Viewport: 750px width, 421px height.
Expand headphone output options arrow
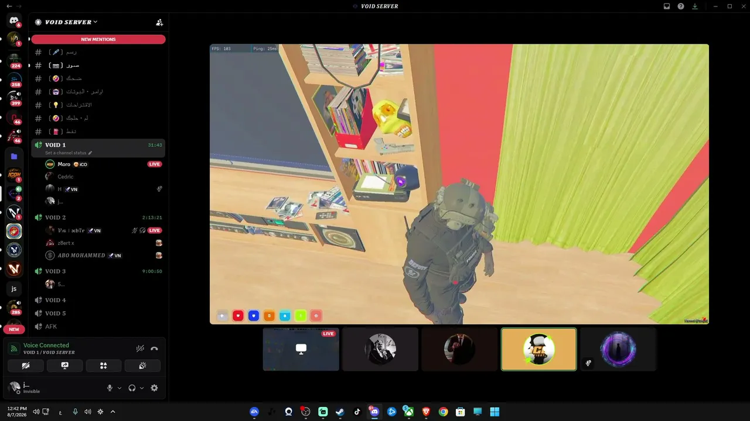(142, 388)
